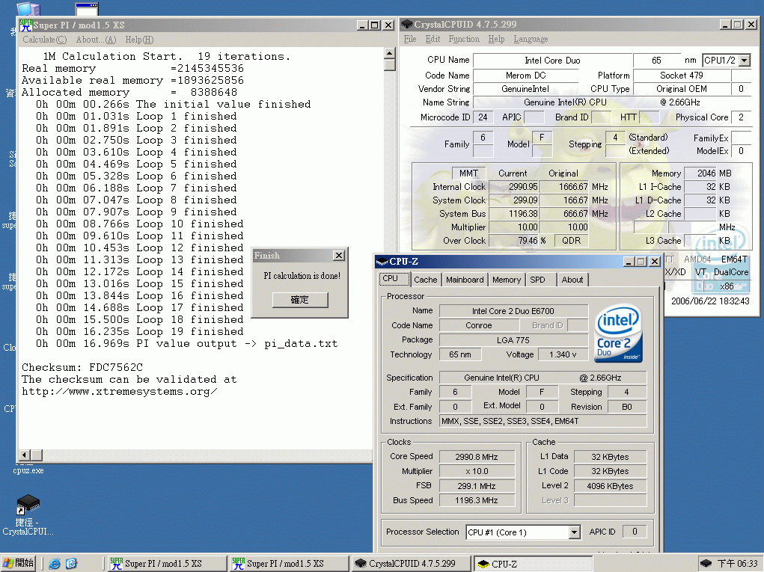Open the Function menu in CrystalCPUID
Screen dimensions: 764x572
[464, 39]
